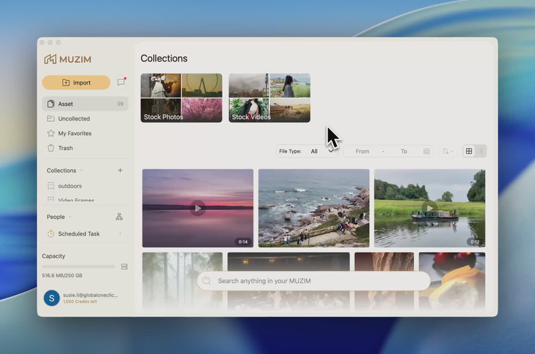Click the search field in MUZIM

[314, 281]
